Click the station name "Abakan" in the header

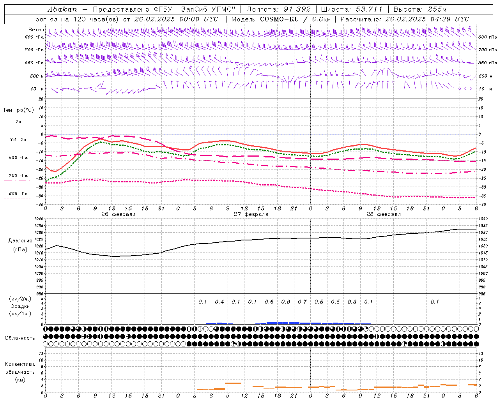pos(62,9)
